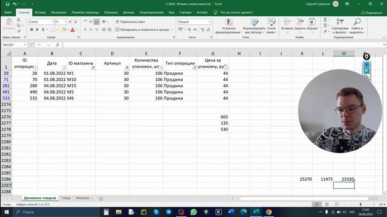
Task: Increase decimal places icon
Action: click(203, 30)
